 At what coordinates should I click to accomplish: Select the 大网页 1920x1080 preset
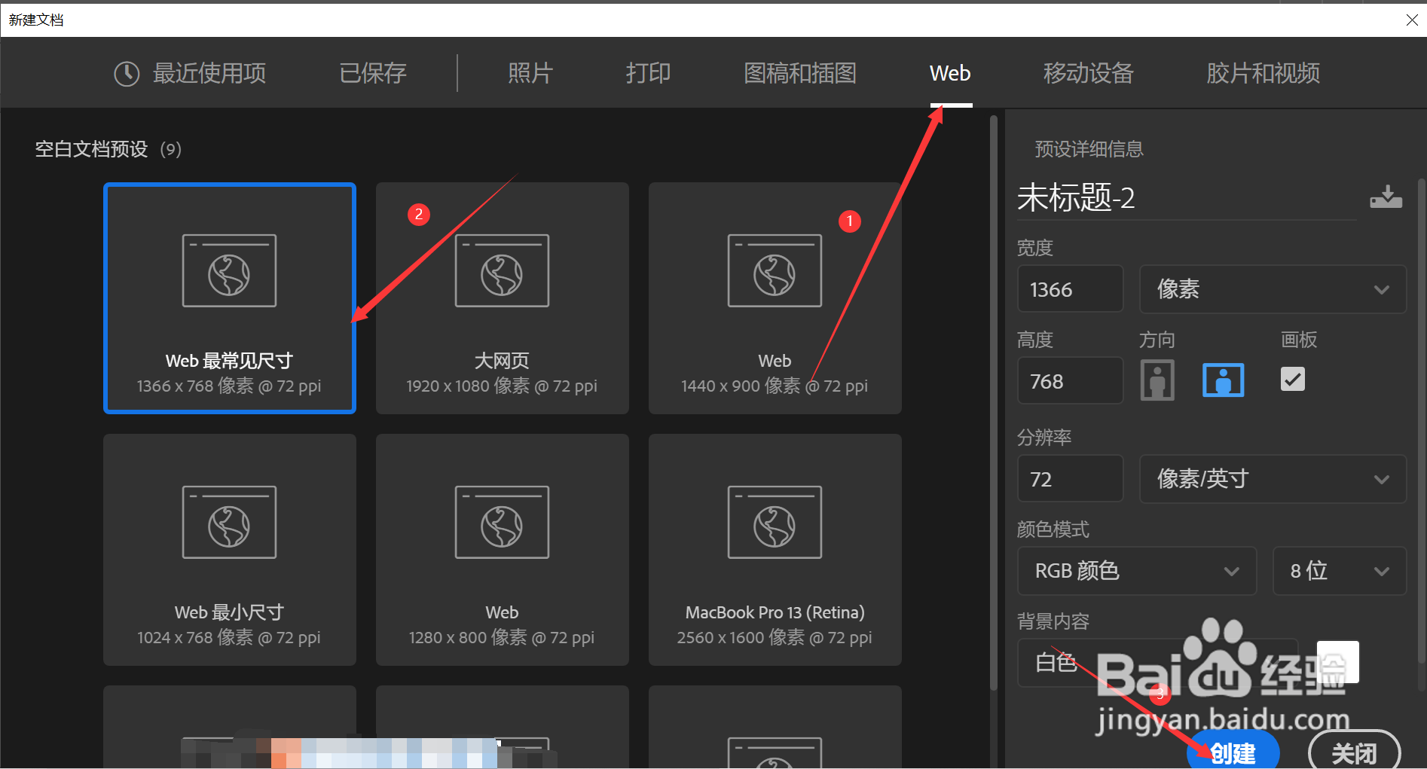point(501,298)
